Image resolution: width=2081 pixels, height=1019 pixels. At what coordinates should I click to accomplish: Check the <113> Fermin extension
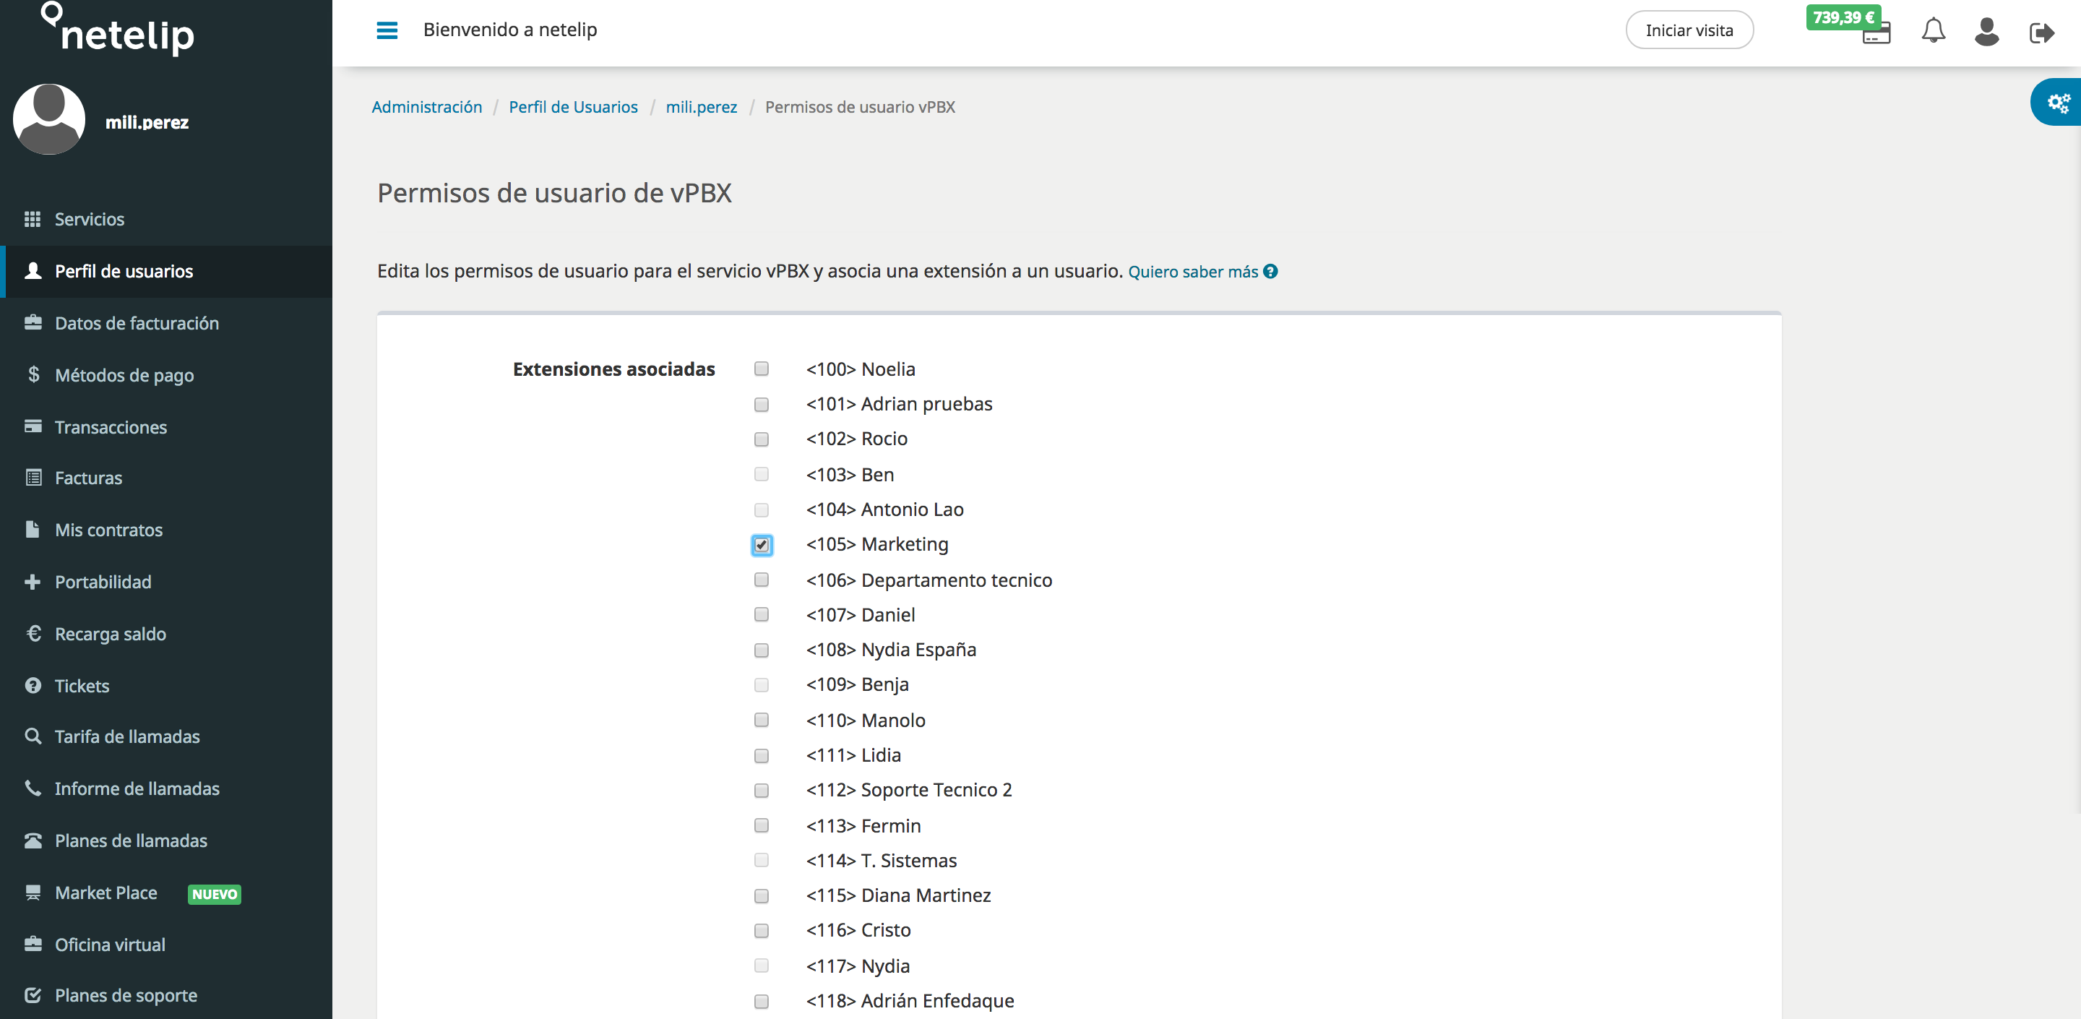point(761,825)
